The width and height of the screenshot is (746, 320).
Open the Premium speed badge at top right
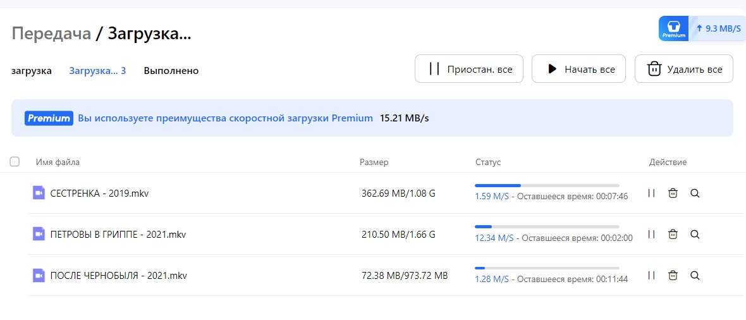click(x=702, y=28)
